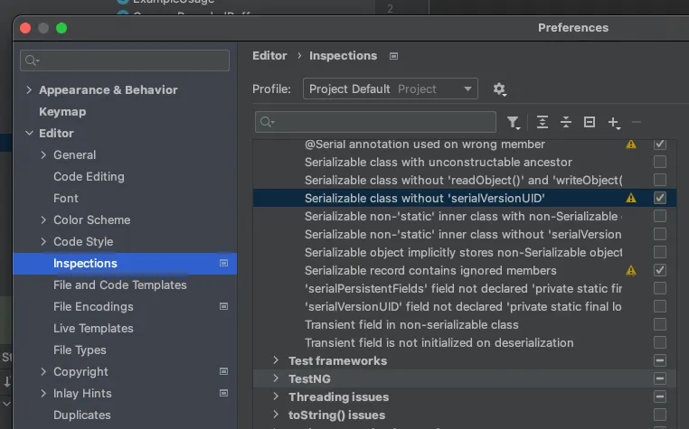Disable 'Serializable class without serialVersionUID' checkbox
Screen dimensions: 689x429
(x=659, y=198)
